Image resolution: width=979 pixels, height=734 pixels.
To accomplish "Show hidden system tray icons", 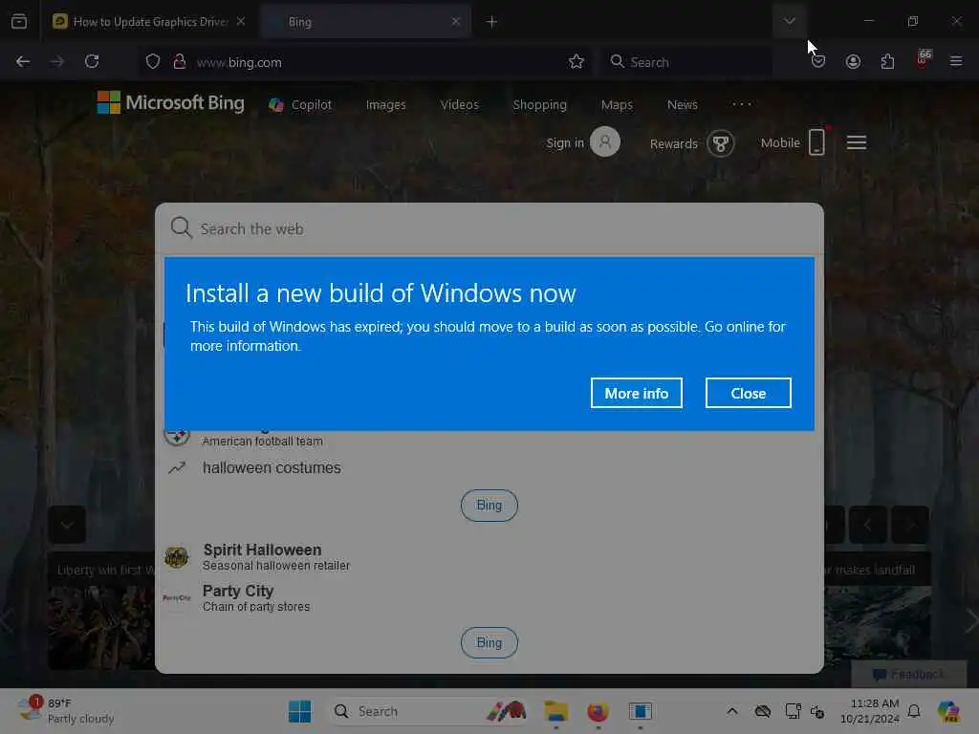I will [731, 711].
